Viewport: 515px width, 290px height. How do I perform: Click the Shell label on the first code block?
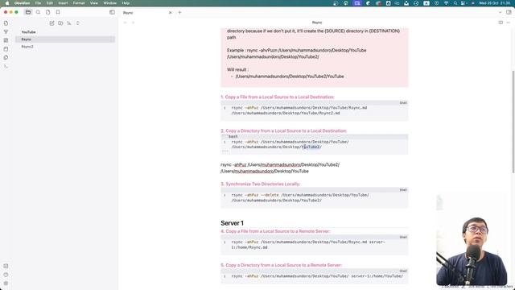tap(403, 103)
